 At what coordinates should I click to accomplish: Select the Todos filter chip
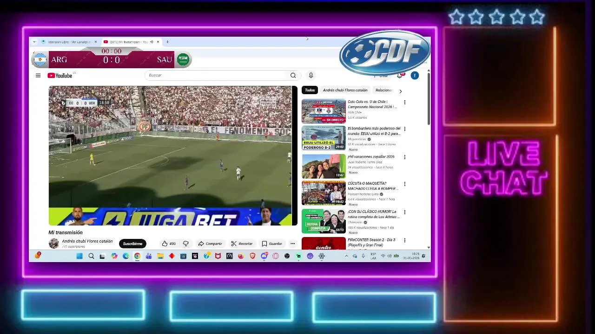(310, 90)
